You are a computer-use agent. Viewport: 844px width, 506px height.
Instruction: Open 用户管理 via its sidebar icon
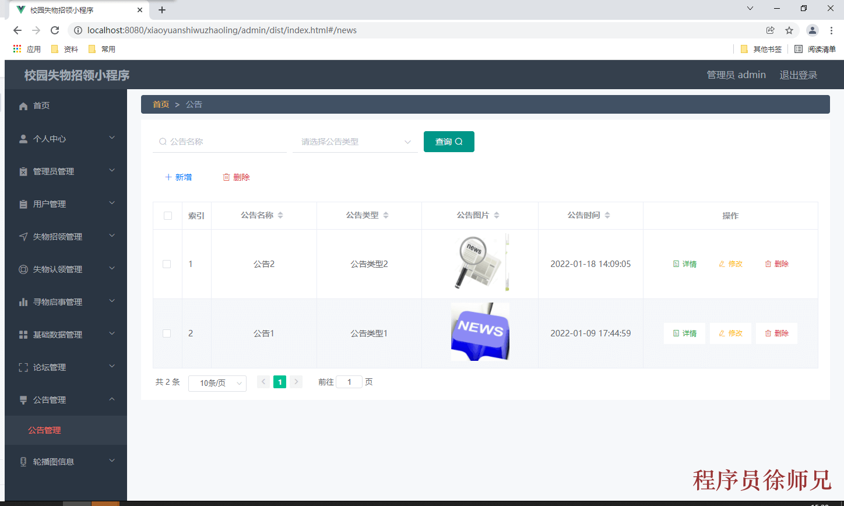coord(23,203)
